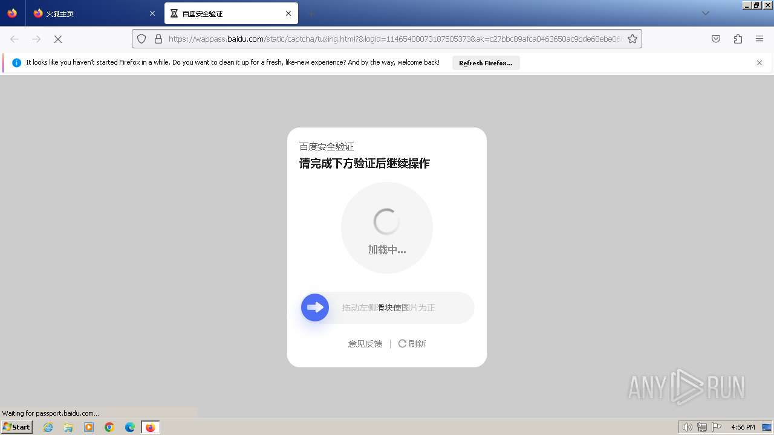Click the captcha slider track
Viewport: 774px width, 435px height.
click(388, 308)
